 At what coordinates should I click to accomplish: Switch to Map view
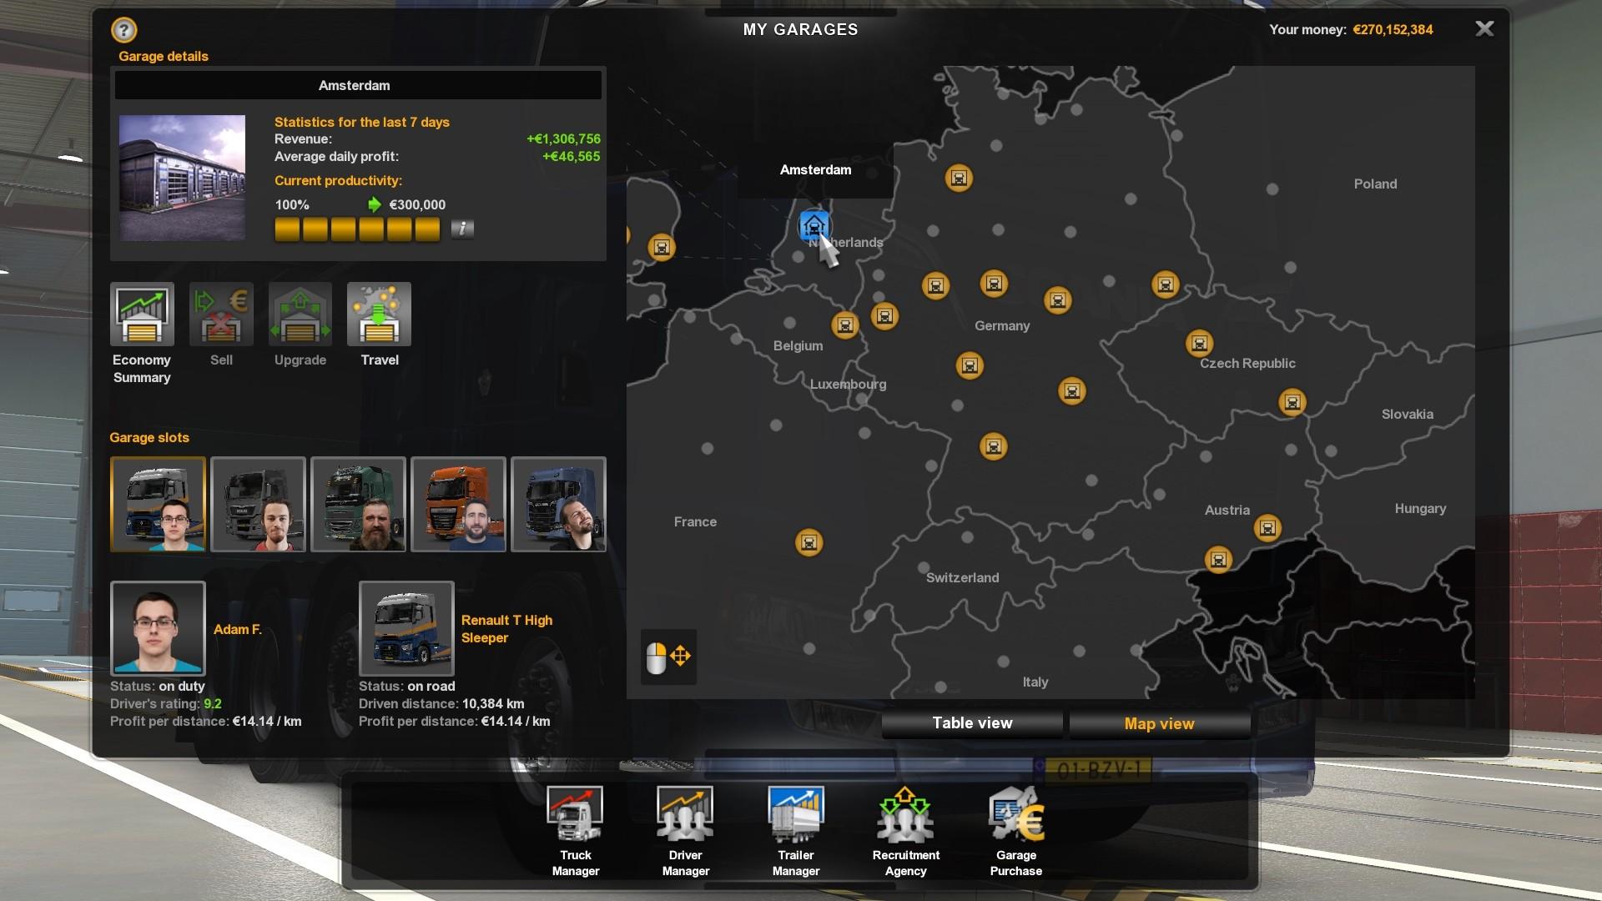1159,722
